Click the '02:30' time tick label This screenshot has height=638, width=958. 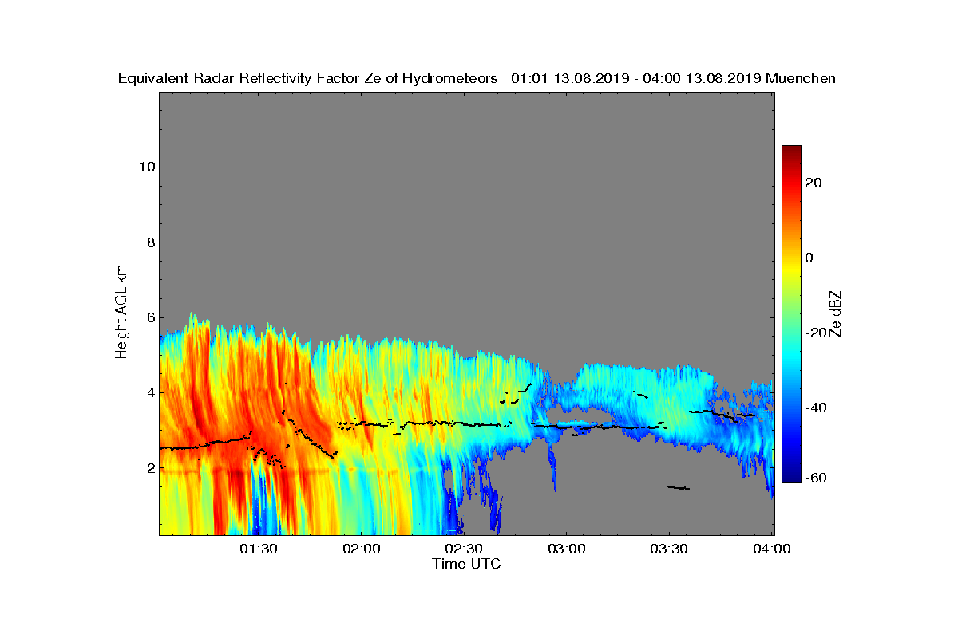(x=464, y=549)
